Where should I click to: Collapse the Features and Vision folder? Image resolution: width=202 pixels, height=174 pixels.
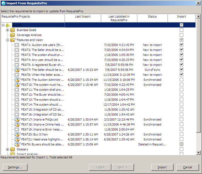click(x=8, y=40)
